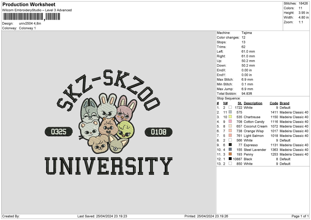
Task: Select the 'Max Stitch:' label
Action: (225, 79)
